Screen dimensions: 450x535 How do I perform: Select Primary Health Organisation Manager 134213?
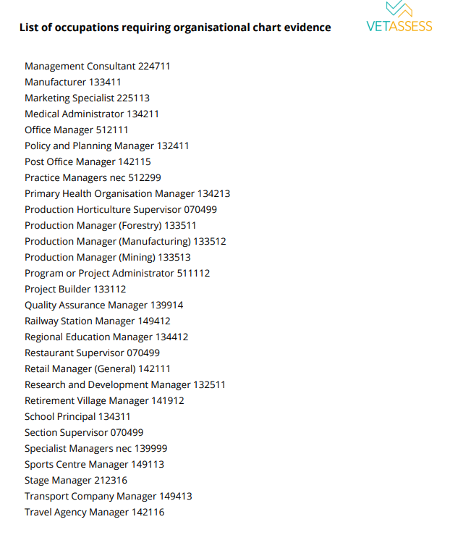[x=127, y=194]
